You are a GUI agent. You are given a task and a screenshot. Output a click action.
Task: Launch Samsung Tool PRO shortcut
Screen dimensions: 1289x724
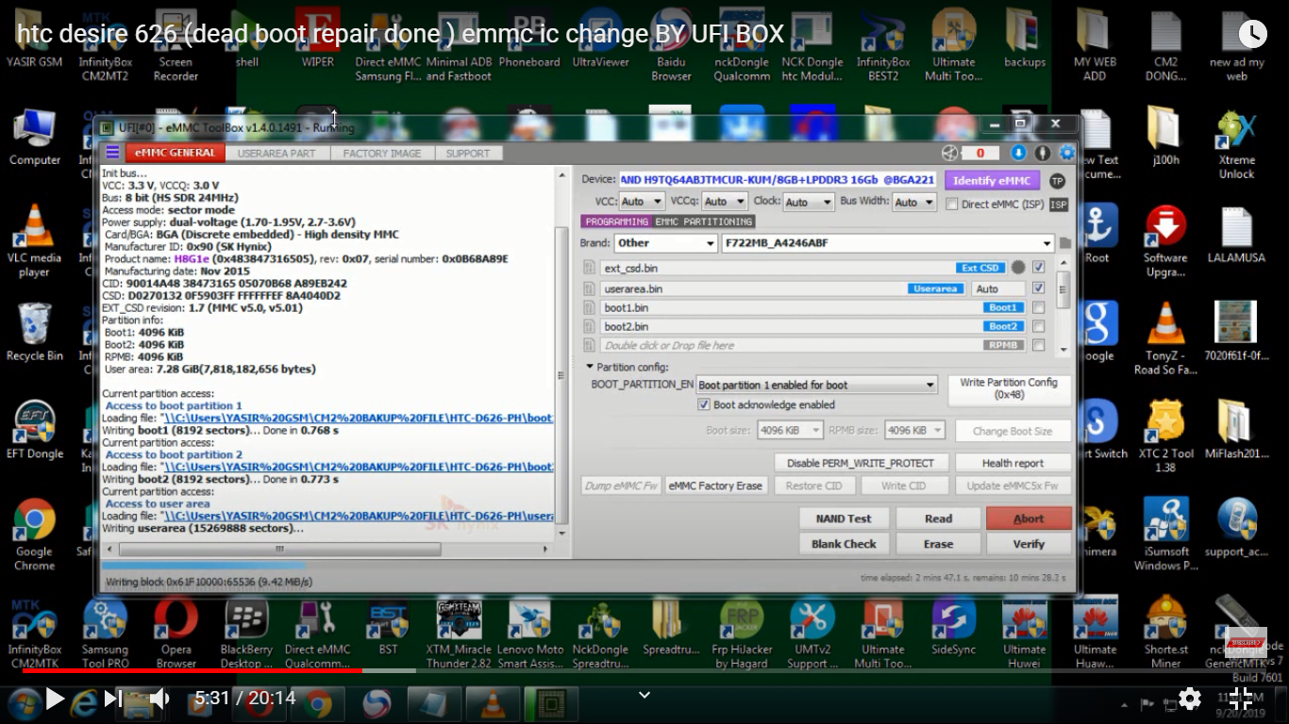105,633
